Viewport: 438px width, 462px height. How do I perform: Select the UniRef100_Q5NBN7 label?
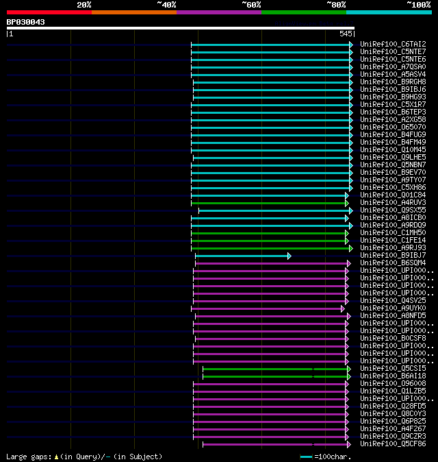tap(393, 165)
